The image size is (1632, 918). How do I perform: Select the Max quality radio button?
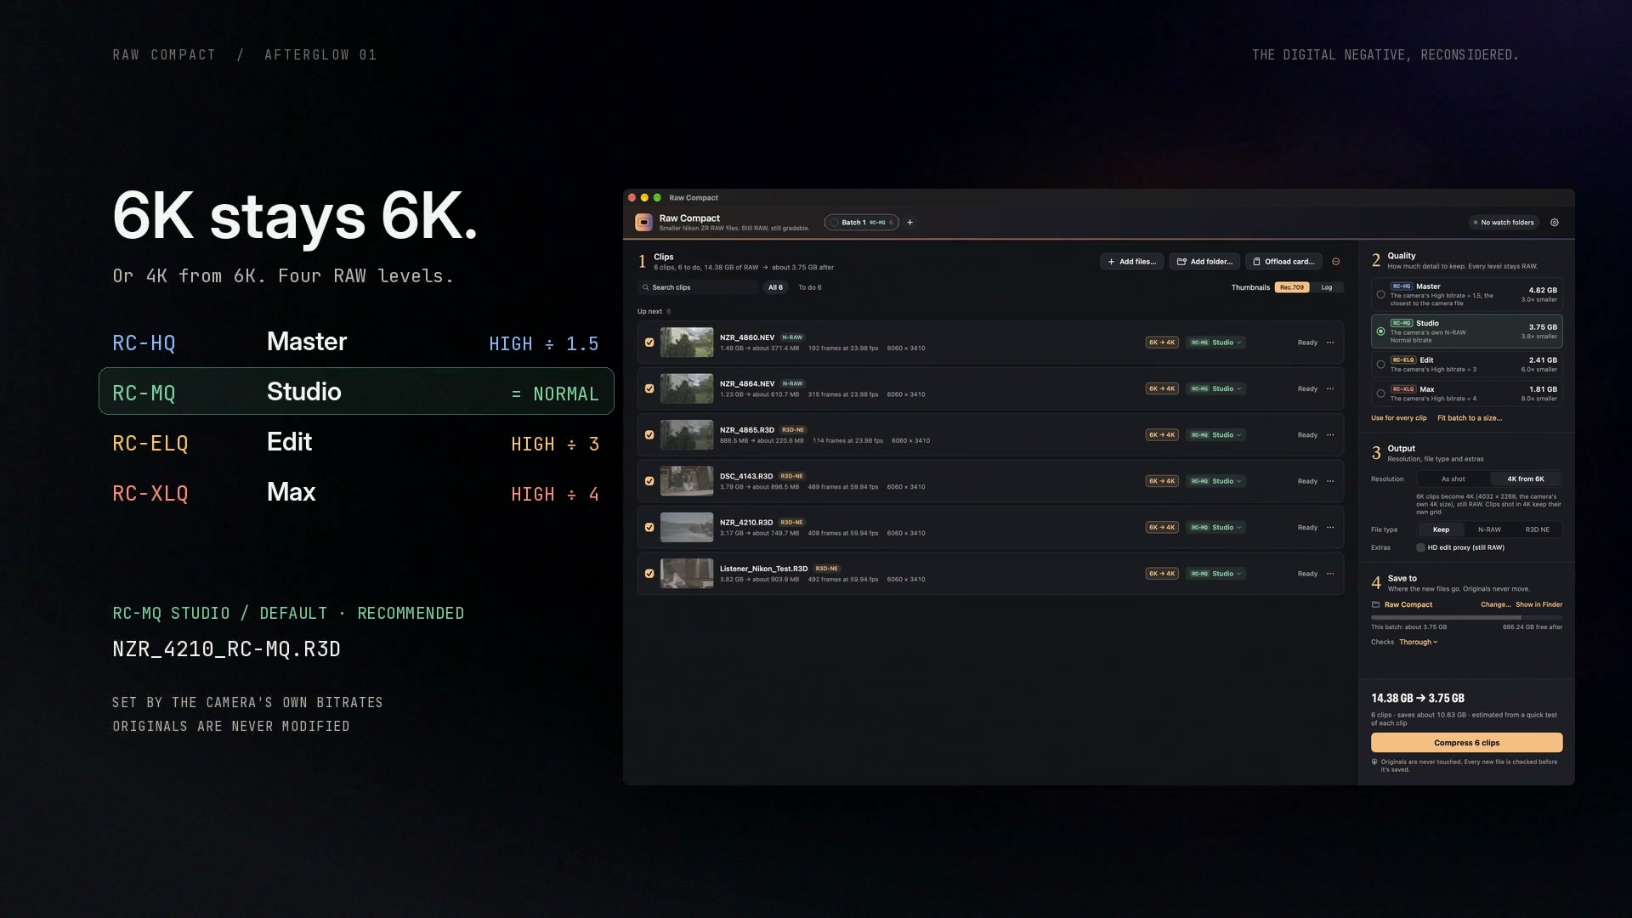(x=1380, y=394)
